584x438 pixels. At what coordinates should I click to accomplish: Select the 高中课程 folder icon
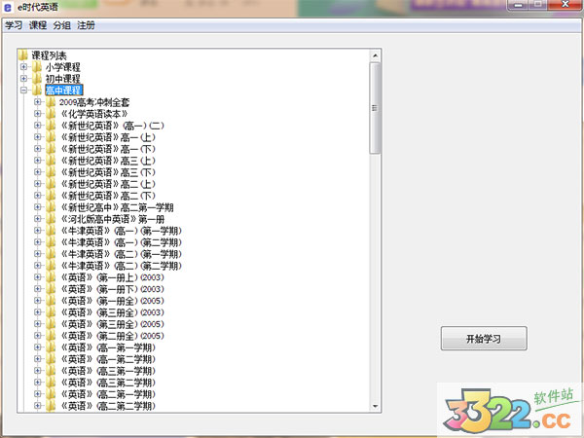click(x=37, y=91)
